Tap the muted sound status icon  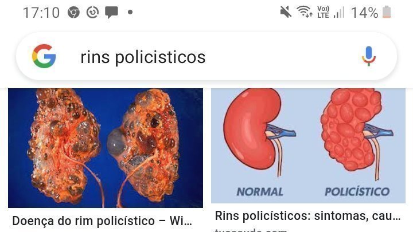[x=286, y=12]
